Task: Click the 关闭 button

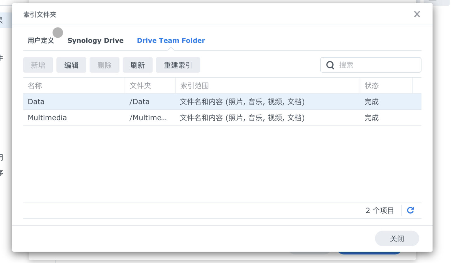Action: click(397, 238)
